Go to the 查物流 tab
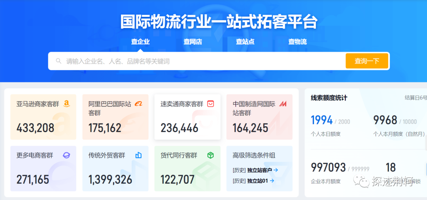427x200 pixels. tap(297, 41)
